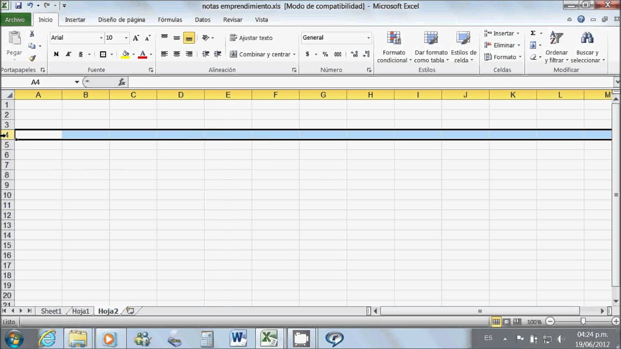The image size is (621, 349).
Task: Select column D header
Action: (180, 95)
